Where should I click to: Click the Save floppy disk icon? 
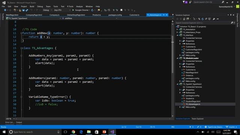click(23, 10)
